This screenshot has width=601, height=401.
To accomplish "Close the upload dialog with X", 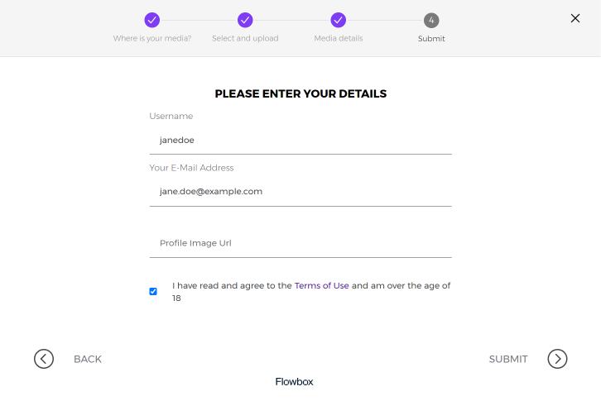I will pyautogui.click(x=575, y=18).
